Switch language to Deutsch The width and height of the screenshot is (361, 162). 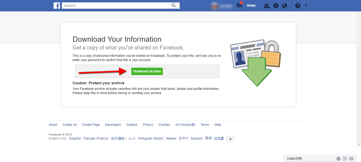coord(197,138)
